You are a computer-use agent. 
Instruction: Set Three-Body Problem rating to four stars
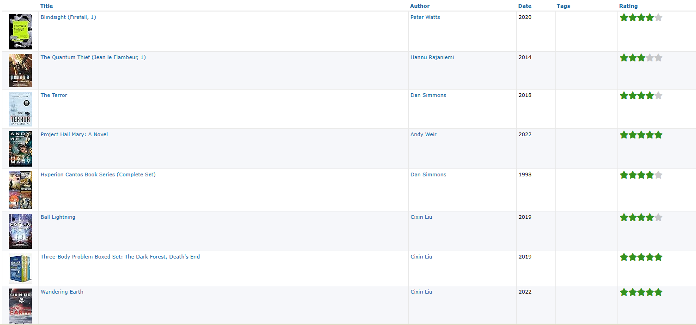point(650,257)
